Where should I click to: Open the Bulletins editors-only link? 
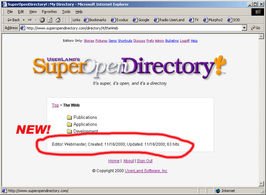172,41
